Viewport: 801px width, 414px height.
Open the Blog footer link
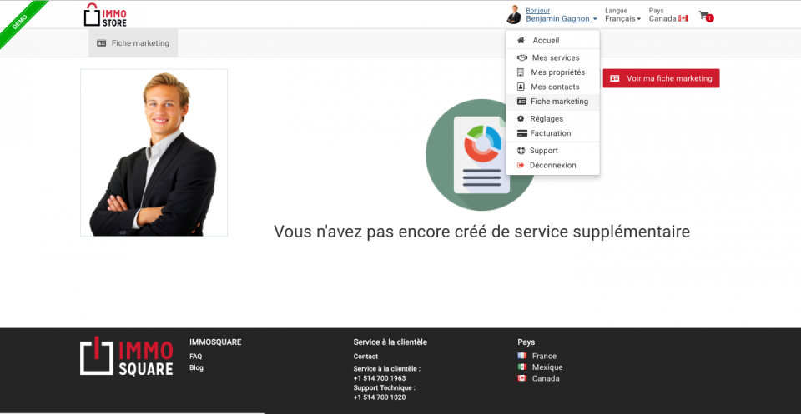(x=196, y=367)
